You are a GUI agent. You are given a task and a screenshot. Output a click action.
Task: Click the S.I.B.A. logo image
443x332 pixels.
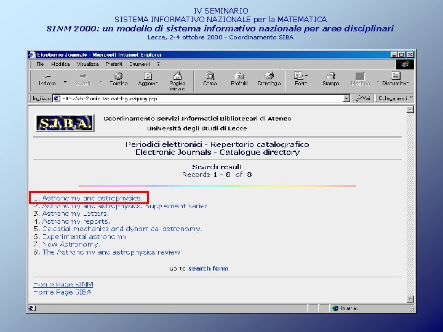click(65, 123)
